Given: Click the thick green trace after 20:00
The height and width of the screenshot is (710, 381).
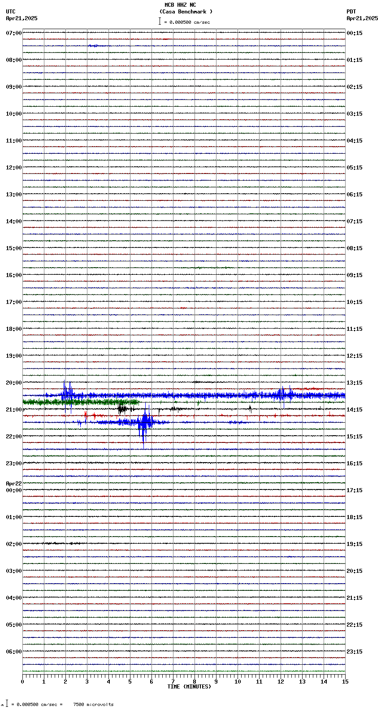Looking at the screenshot, I should point(81,402).
